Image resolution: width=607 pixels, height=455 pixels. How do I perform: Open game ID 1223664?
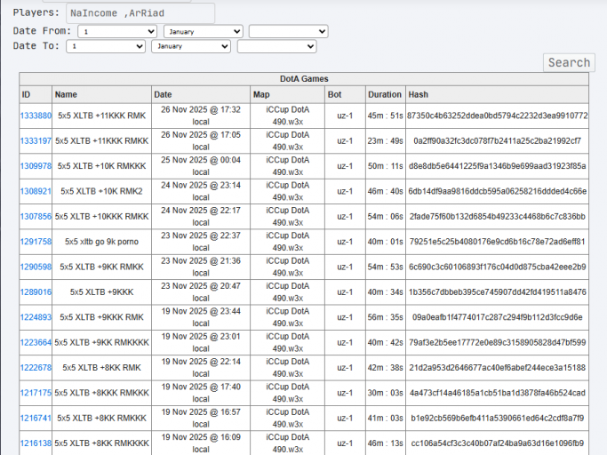tap(36, 342)
